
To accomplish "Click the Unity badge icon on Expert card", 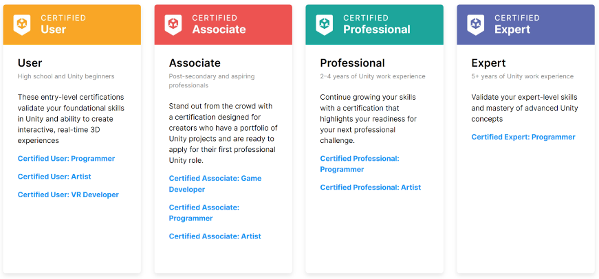I will [476, 24].
